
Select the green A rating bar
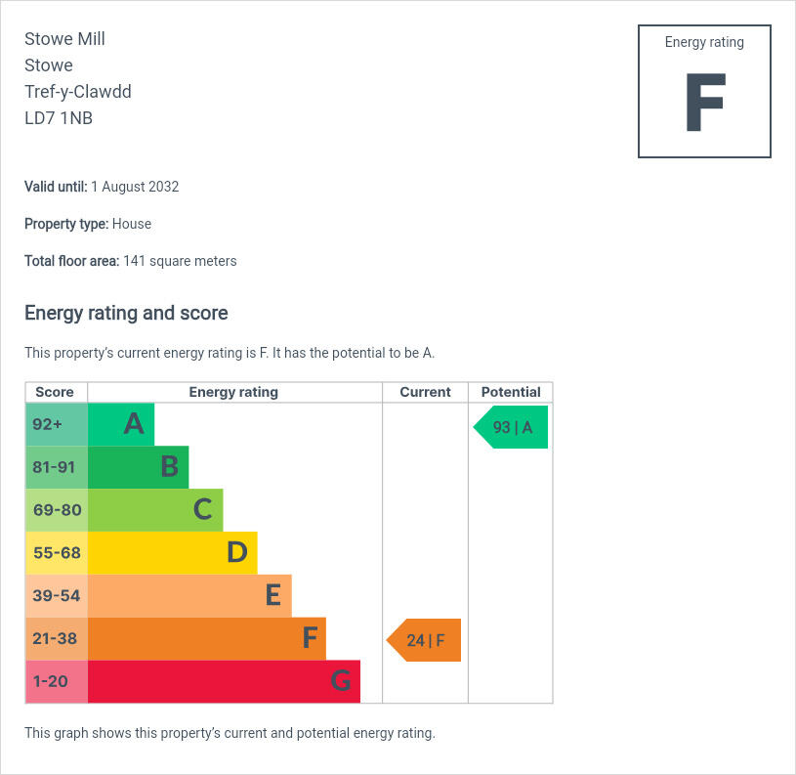click(121, 424)
